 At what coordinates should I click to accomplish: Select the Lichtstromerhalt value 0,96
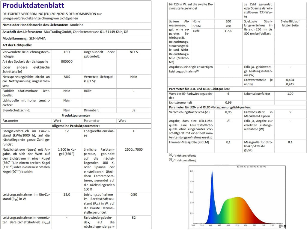[x=228, y=102]
